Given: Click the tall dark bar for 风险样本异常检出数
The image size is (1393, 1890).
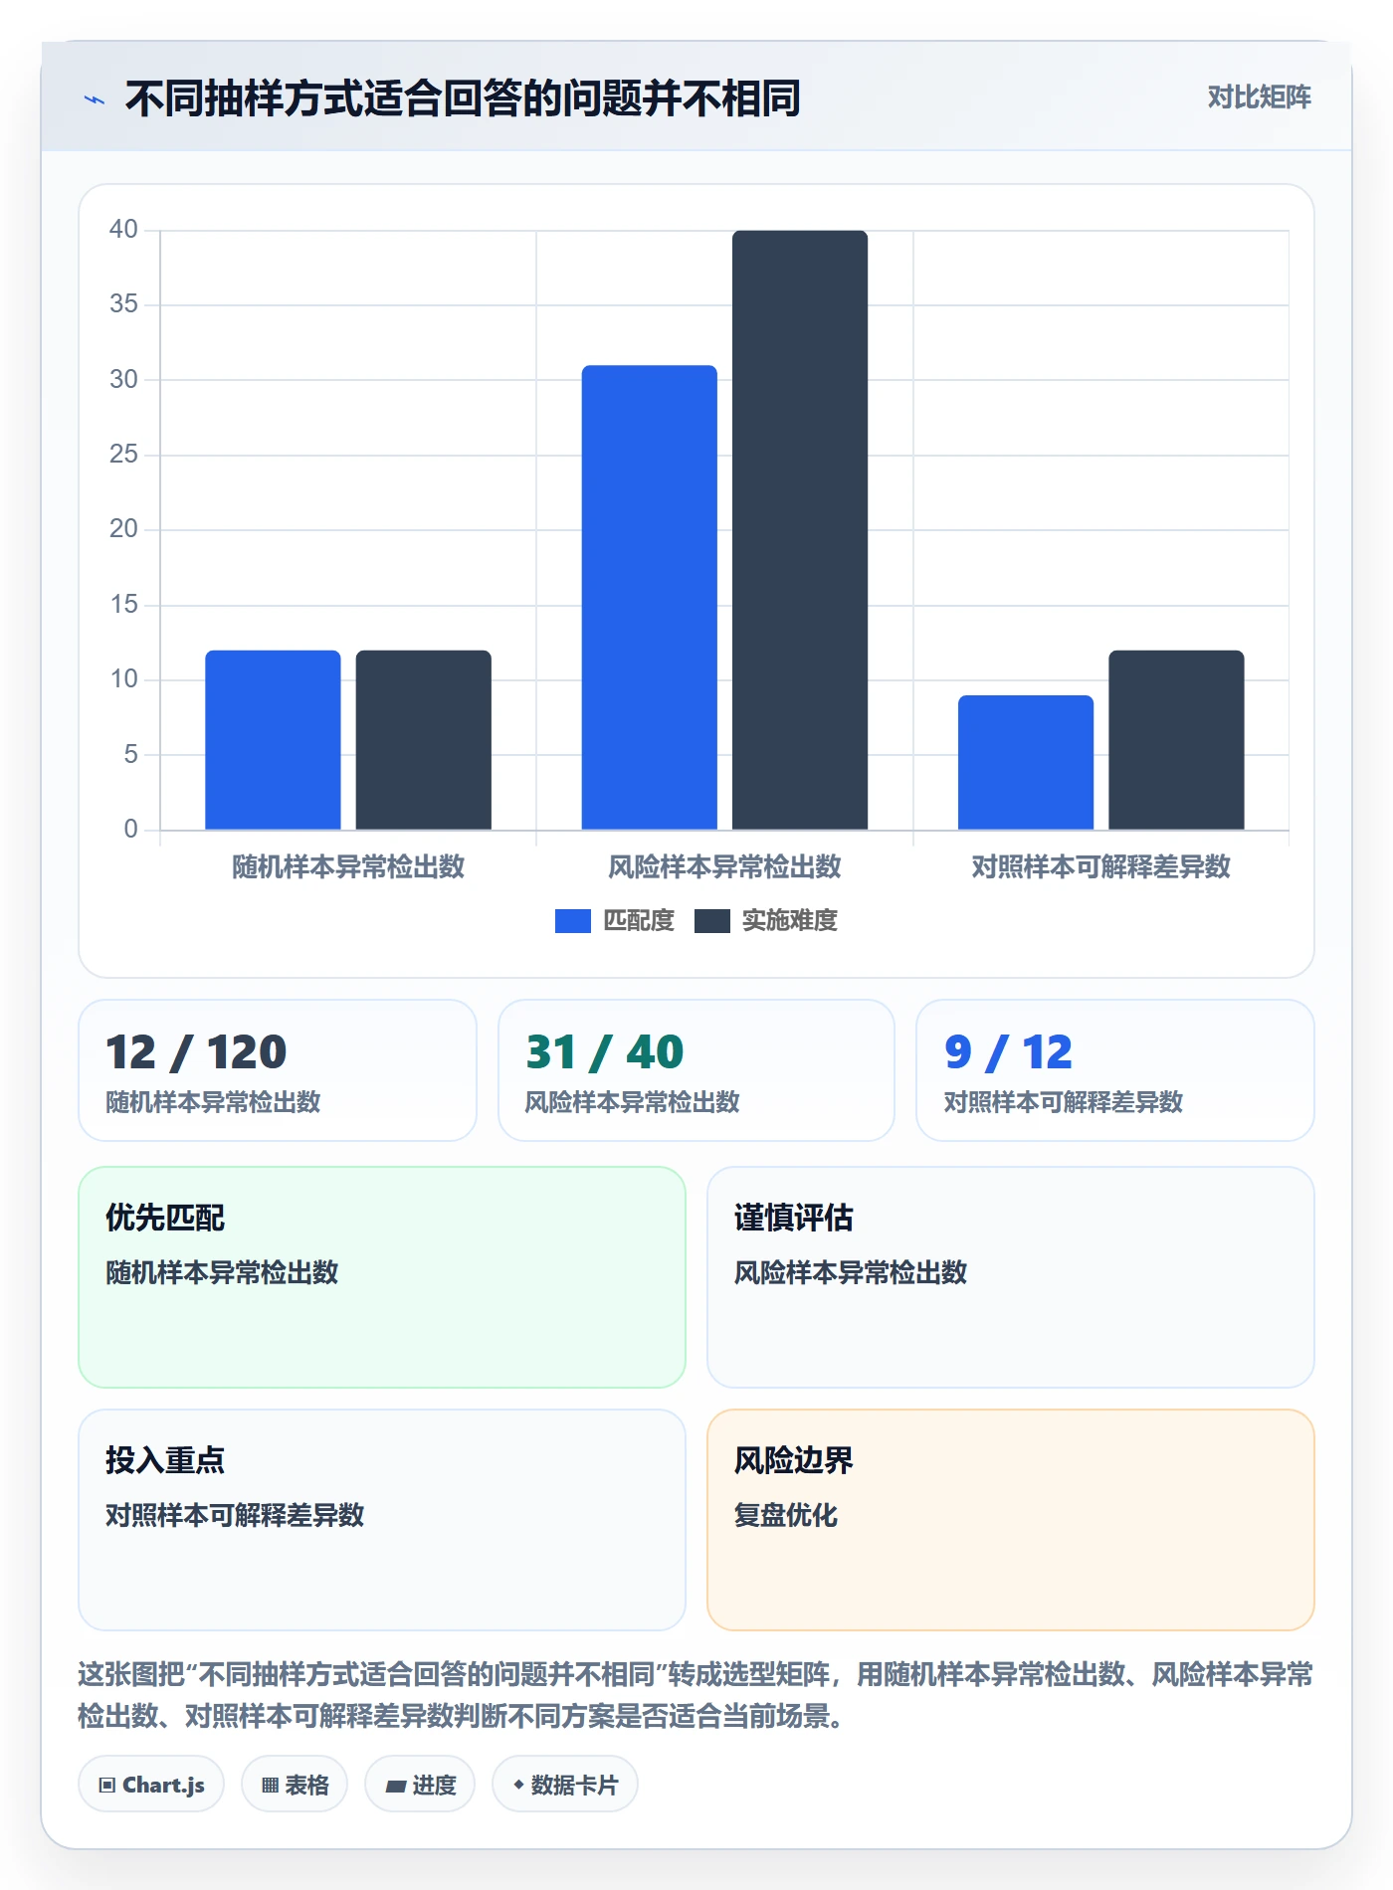Looking at the screenshot, I should [x=800, y=530].
